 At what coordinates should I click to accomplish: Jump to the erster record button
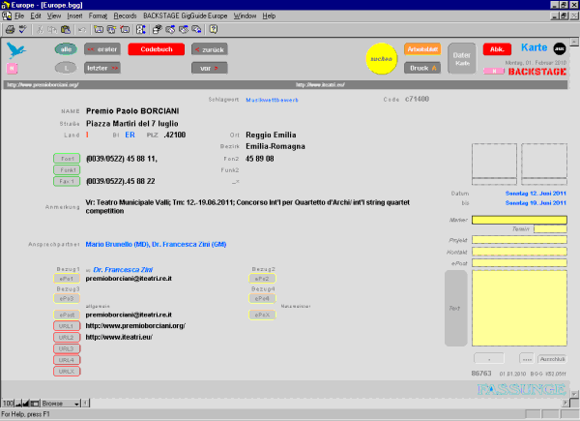[x=102, y=48]
